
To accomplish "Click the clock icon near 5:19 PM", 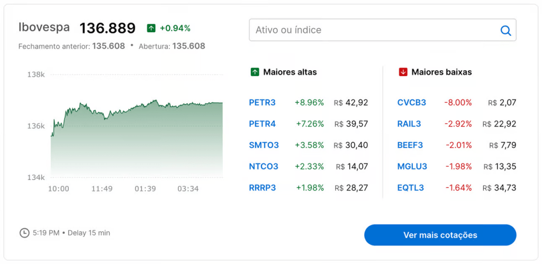I will [x=24, y=233].
